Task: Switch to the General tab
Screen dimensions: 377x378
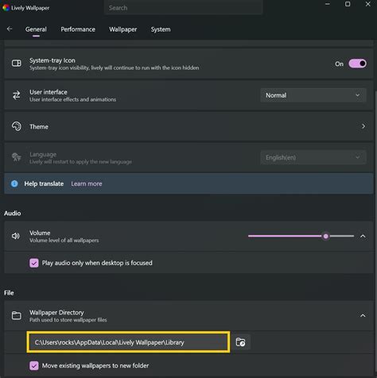Action: (36, 29)
